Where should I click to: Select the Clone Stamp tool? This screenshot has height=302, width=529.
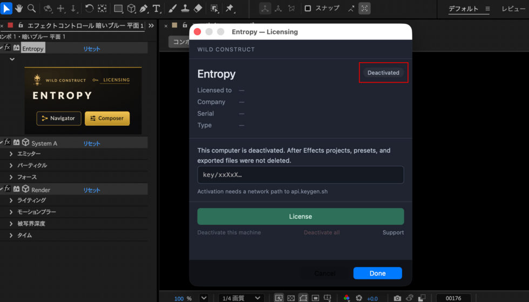(x=185, y=9)
